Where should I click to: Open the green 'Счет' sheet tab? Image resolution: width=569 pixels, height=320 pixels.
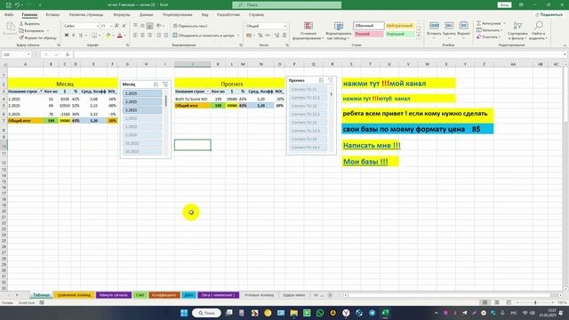(140, 295)
